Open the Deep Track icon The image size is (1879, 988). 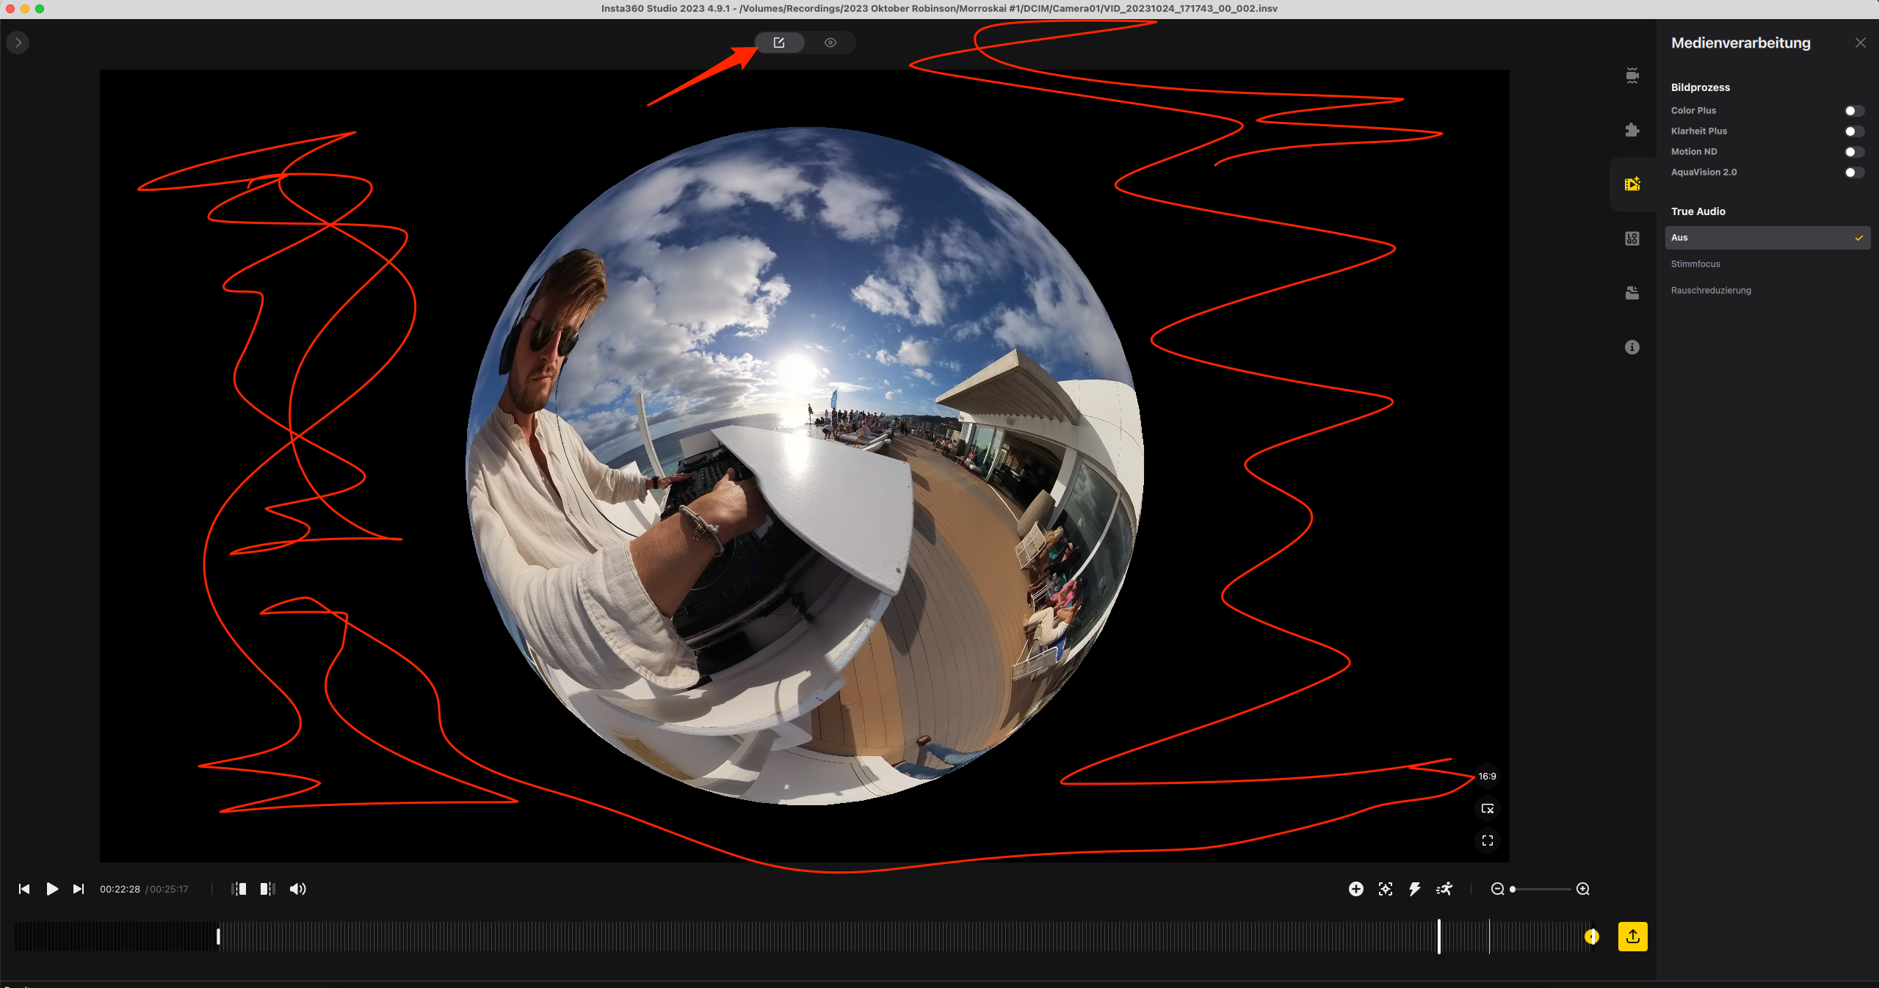pos(1385,889)
